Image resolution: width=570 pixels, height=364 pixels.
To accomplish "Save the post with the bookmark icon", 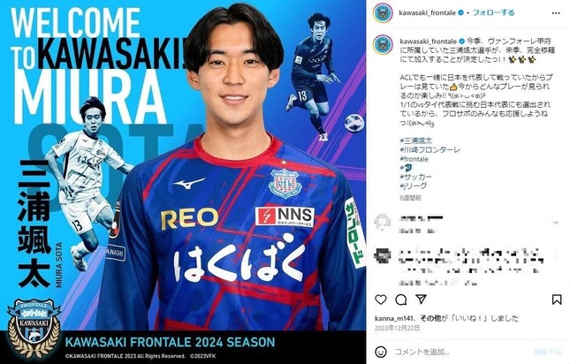I will (x=557, y=300).
